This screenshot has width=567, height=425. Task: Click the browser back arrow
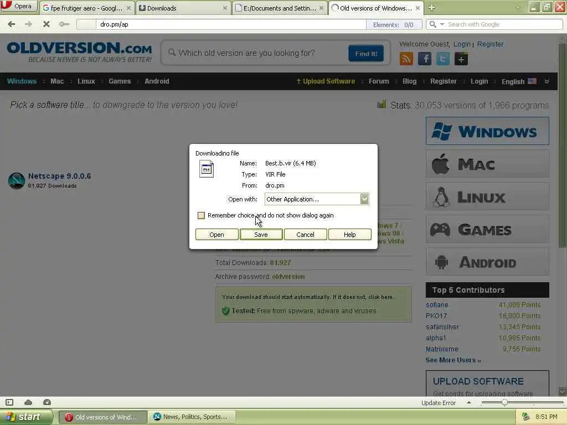click(12, 24)
